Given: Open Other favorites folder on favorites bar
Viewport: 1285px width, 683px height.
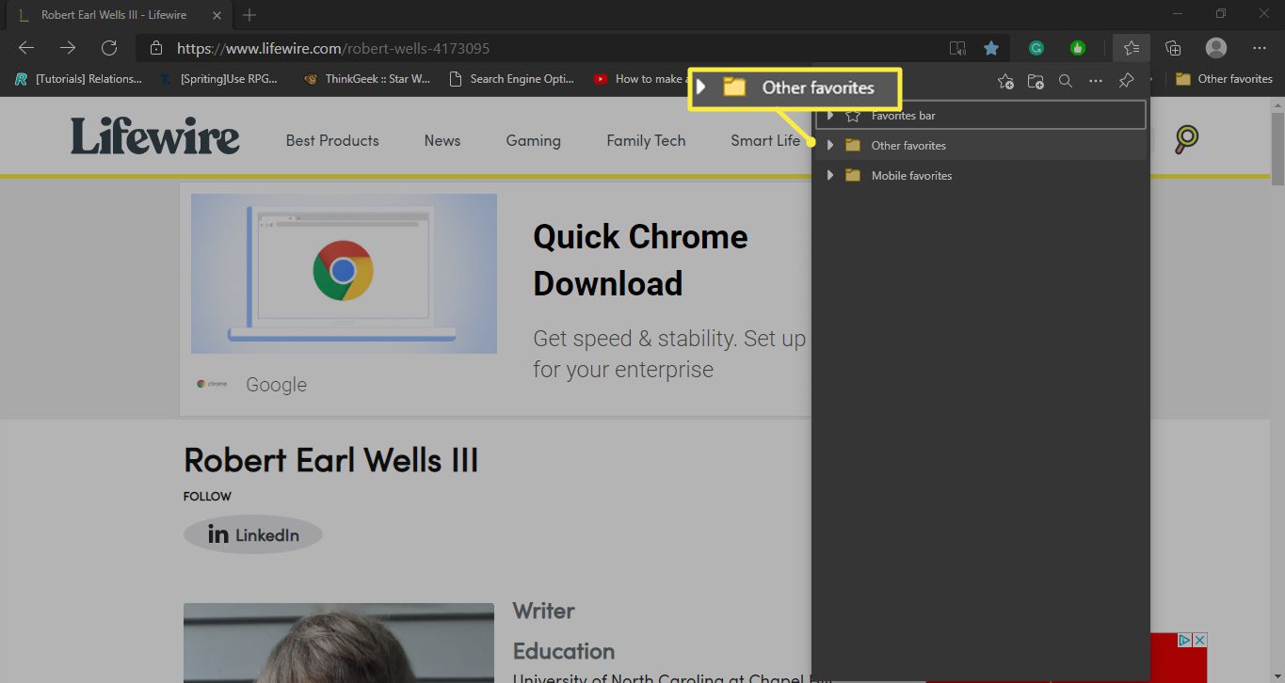Looking at the screenshot, I should pyautogui.click(x=1224, y=79).
